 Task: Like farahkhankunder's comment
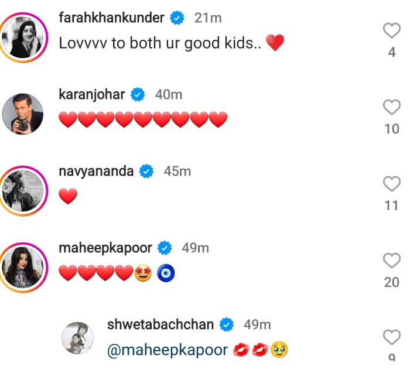pyautogui.click(x=391, y=30)
